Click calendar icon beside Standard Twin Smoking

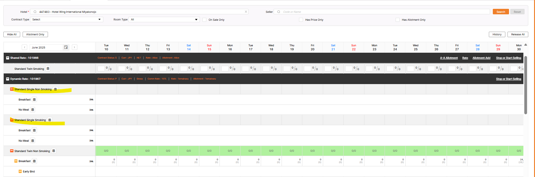pos(48,69)
